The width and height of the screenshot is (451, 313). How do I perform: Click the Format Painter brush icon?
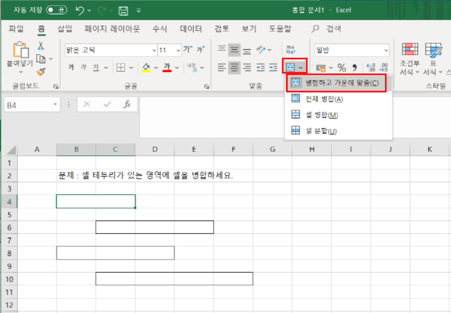(41, 71)
